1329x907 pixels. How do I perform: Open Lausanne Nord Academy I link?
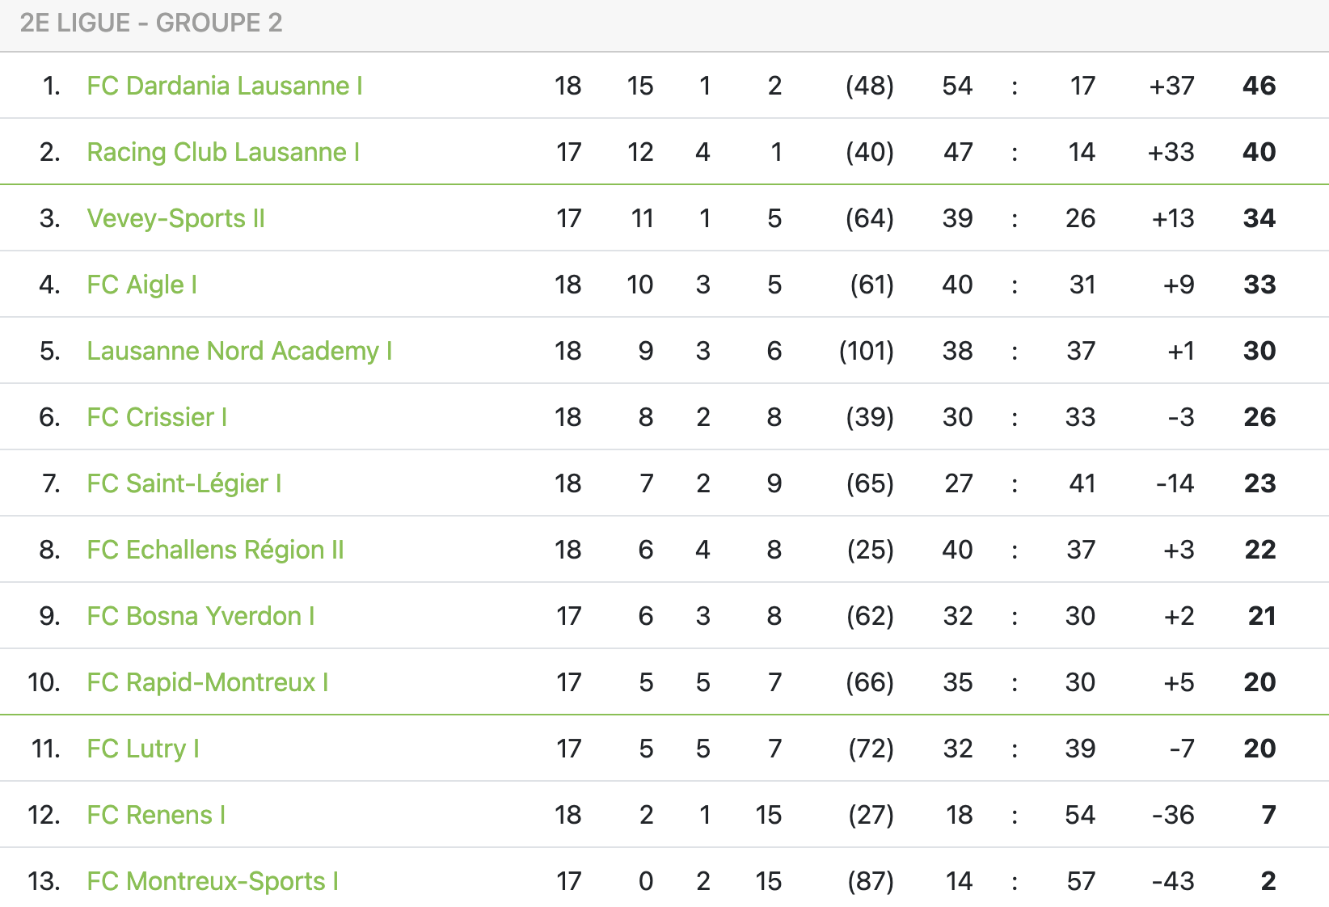click(x=239, y=351)
